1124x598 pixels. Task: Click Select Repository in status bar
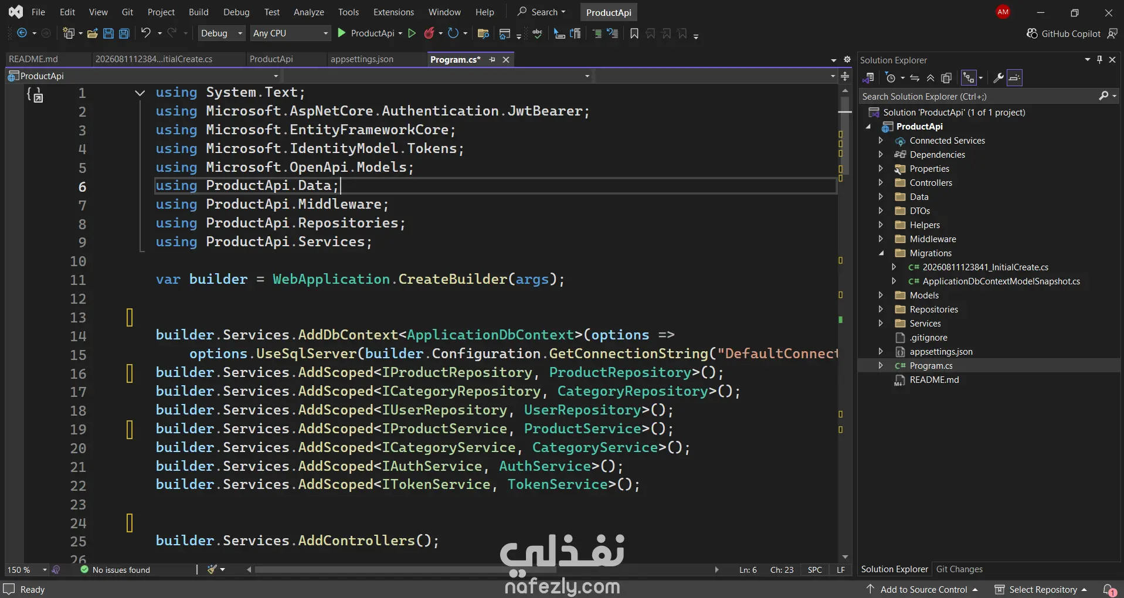(1041, 589)
